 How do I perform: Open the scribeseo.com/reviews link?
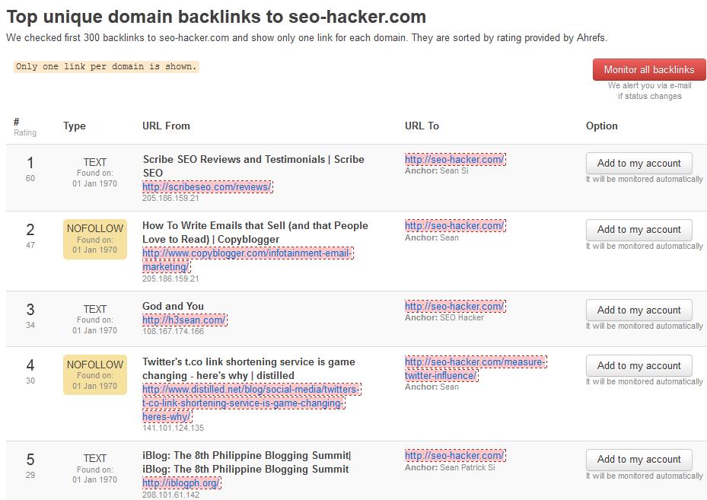click(206, 186)
